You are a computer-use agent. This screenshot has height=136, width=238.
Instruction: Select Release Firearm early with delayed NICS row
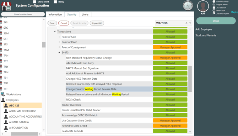tap(109, 84)
